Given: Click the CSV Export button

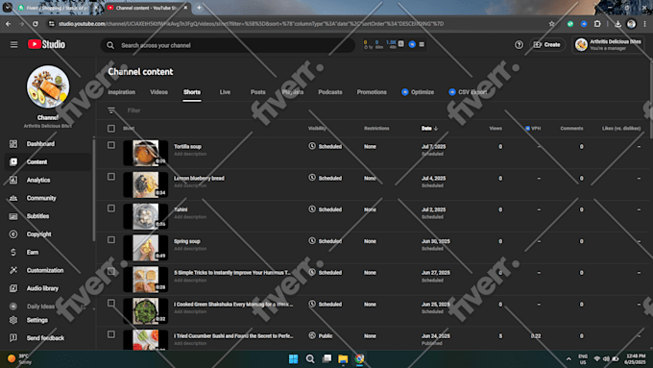Looking at the screenshot, I should tap(468, 92).
